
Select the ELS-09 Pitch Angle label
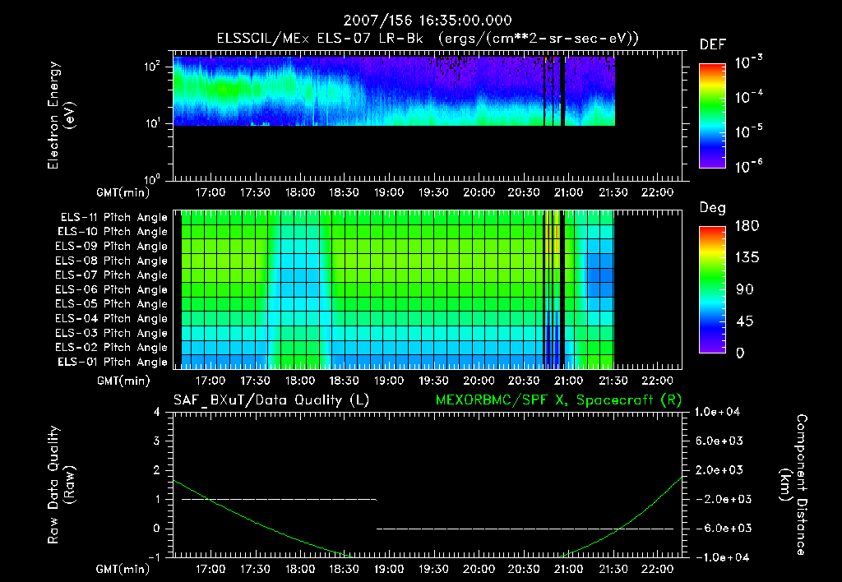tap(112, 247)
